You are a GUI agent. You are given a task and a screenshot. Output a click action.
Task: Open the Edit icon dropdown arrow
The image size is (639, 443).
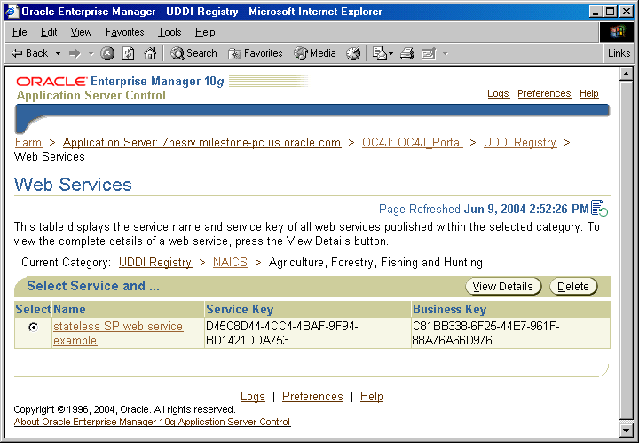[446, 53]
